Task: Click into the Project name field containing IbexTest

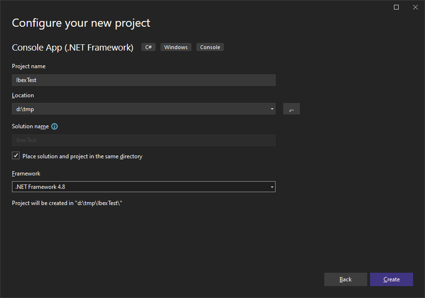Action: [x=143, y=80]
